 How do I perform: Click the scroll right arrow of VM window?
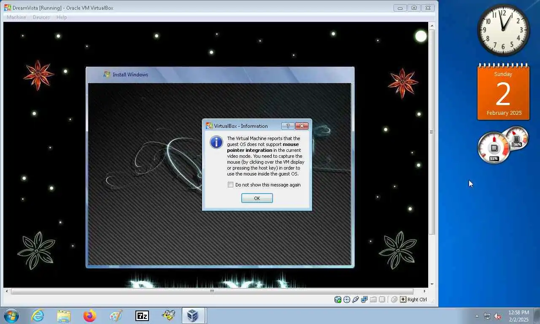(424, 291)
